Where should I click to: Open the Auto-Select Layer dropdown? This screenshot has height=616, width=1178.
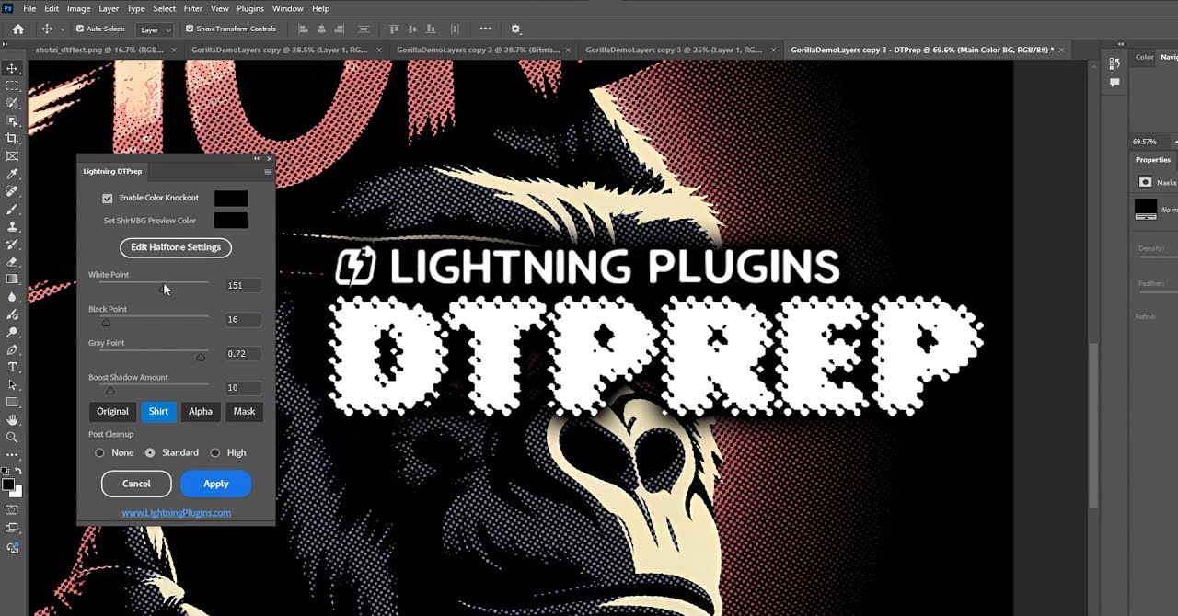point(155,30)
